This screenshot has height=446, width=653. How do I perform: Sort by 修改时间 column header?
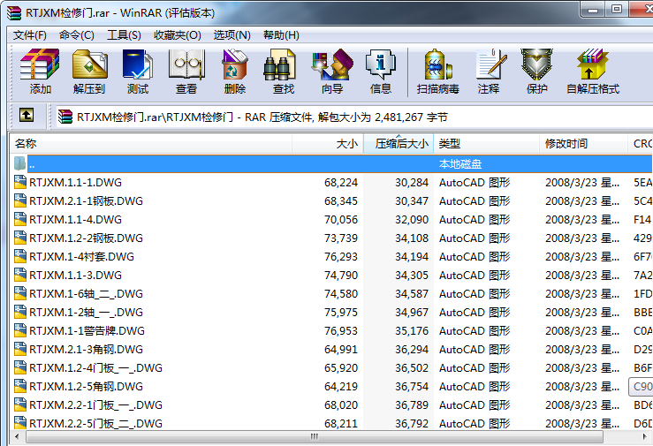point(583,144)
